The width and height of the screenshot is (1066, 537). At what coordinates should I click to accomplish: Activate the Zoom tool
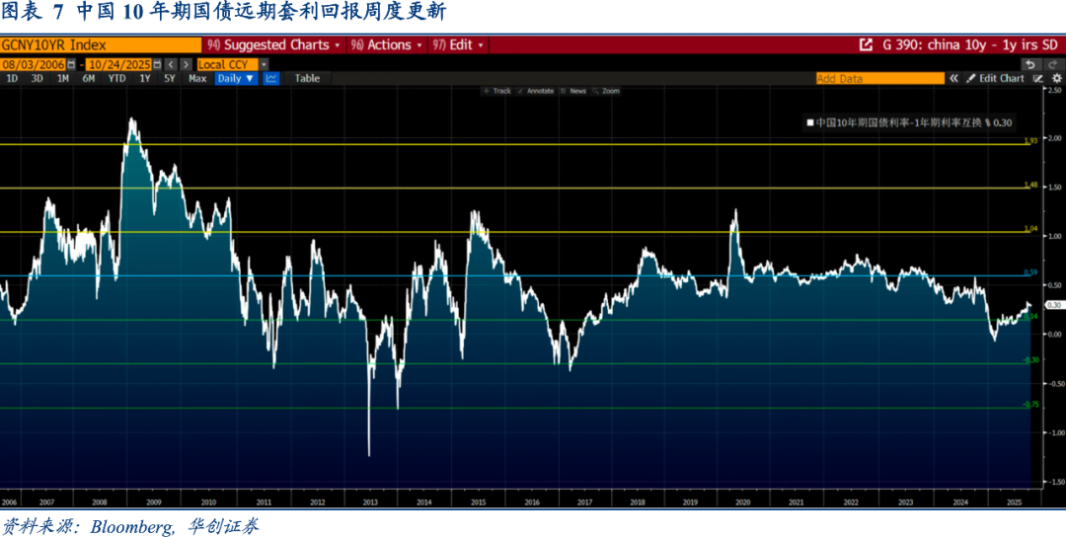606,91
